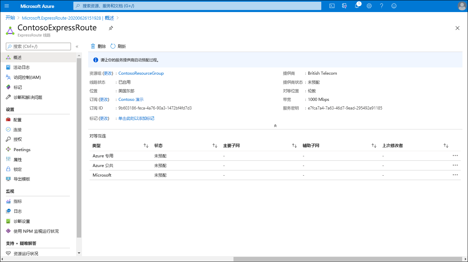Image resolution: width=468 pixels, height=262 pixels.
Task: Click the Peetings icon in sidebar
Action: pos(8,149)
